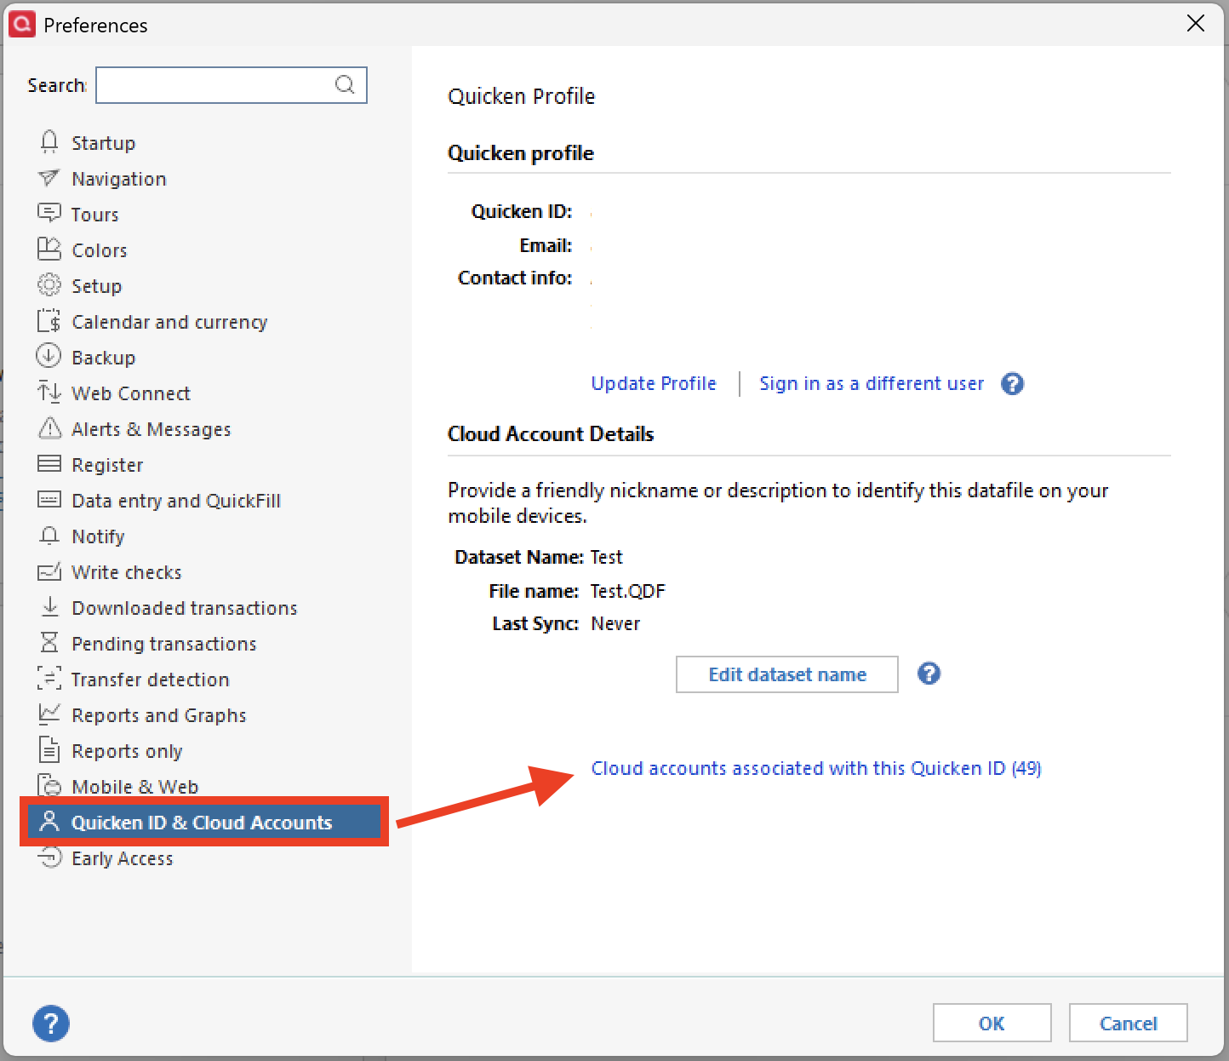Open Cloud accounts associated with this Quicken ID

(x=816, y=768)
